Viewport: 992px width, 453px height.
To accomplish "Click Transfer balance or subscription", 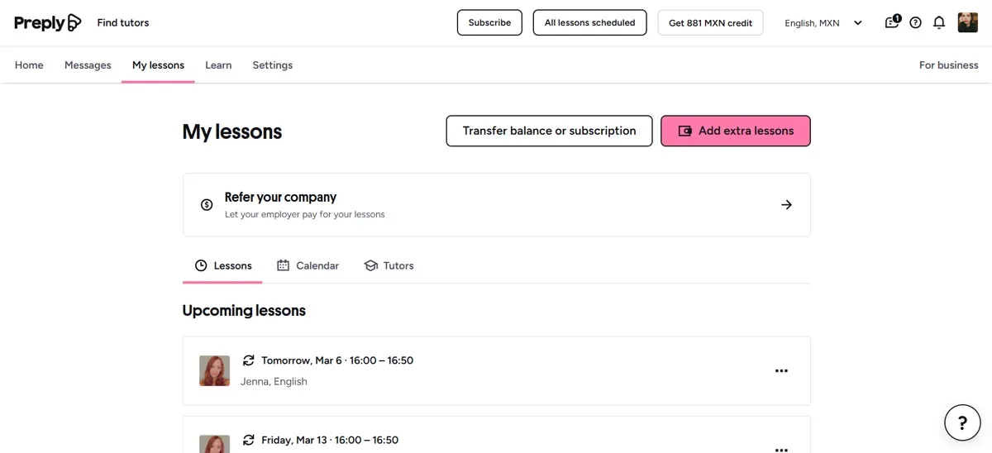I will pyautogui.click(x=549, y=131).
